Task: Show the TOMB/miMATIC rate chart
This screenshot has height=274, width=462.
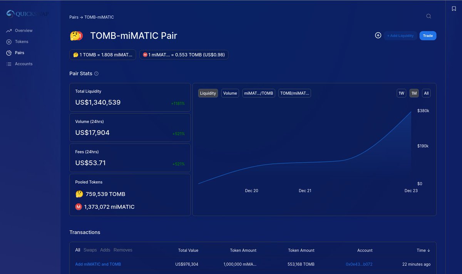Action: (x=295, y=93)
